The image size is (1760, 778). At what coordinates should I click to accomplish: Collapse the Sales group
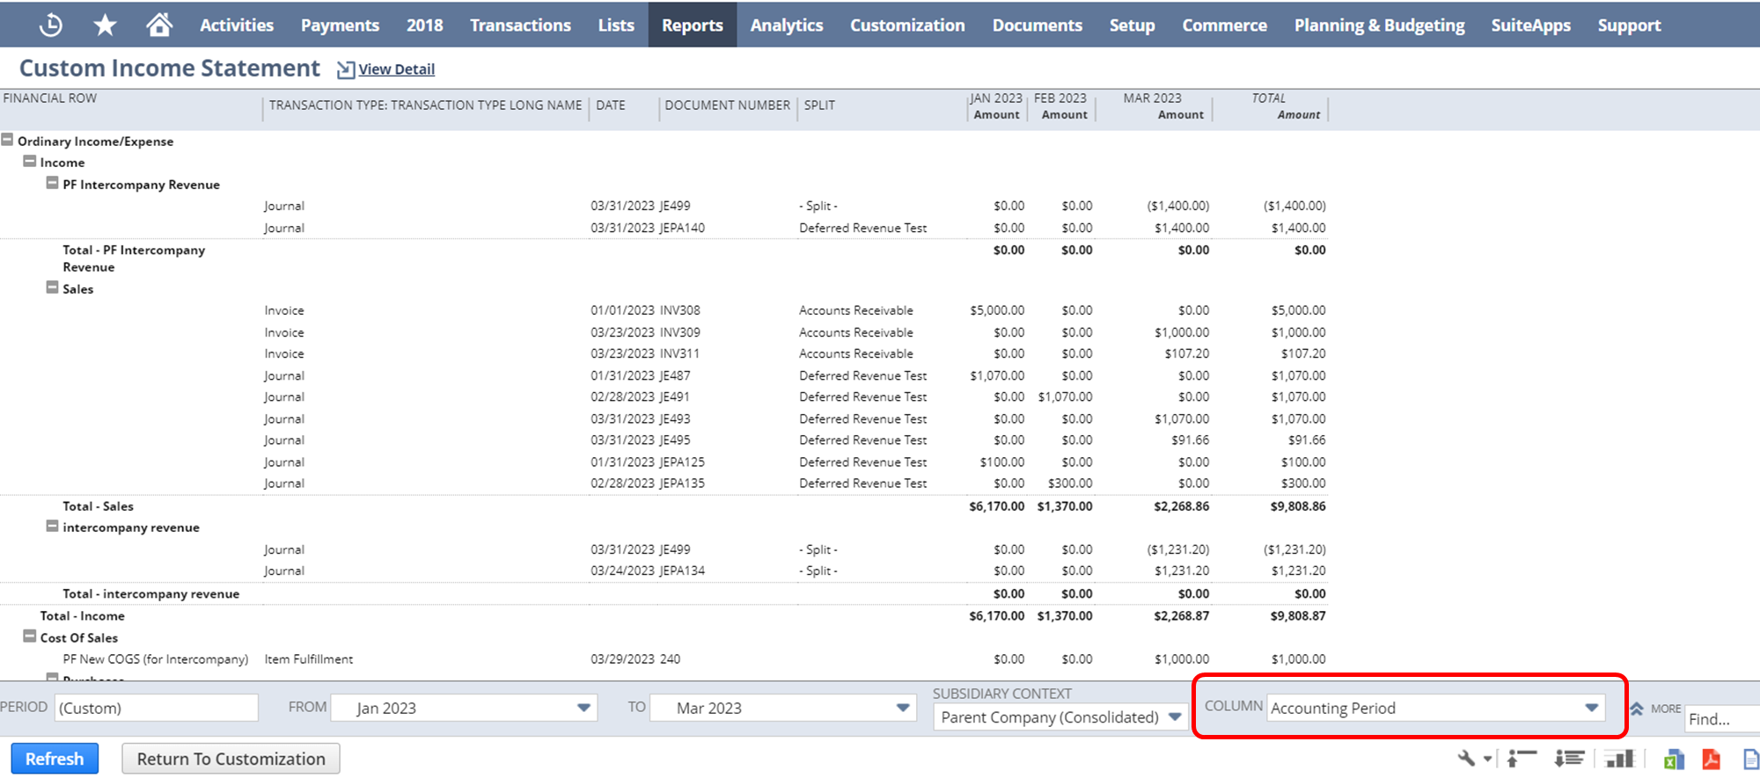[52, 287]
